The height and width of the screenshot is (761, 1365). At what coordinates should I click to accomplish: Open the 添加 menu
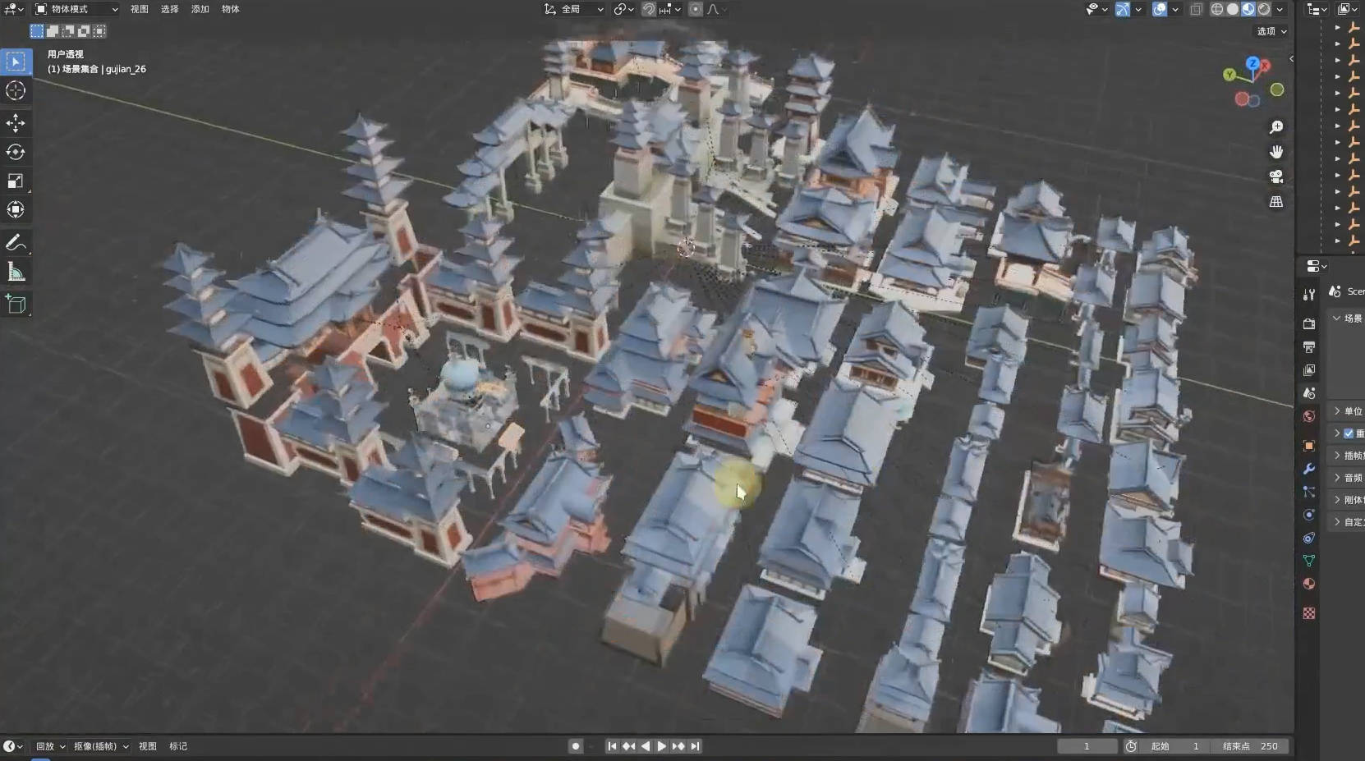tap(200, 9)
